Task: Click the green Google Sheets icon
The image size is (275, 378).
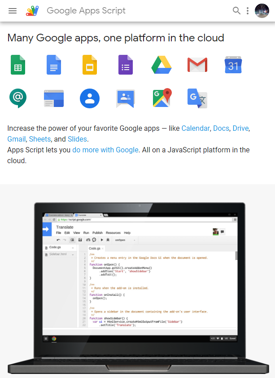Action: click(18, 65)
